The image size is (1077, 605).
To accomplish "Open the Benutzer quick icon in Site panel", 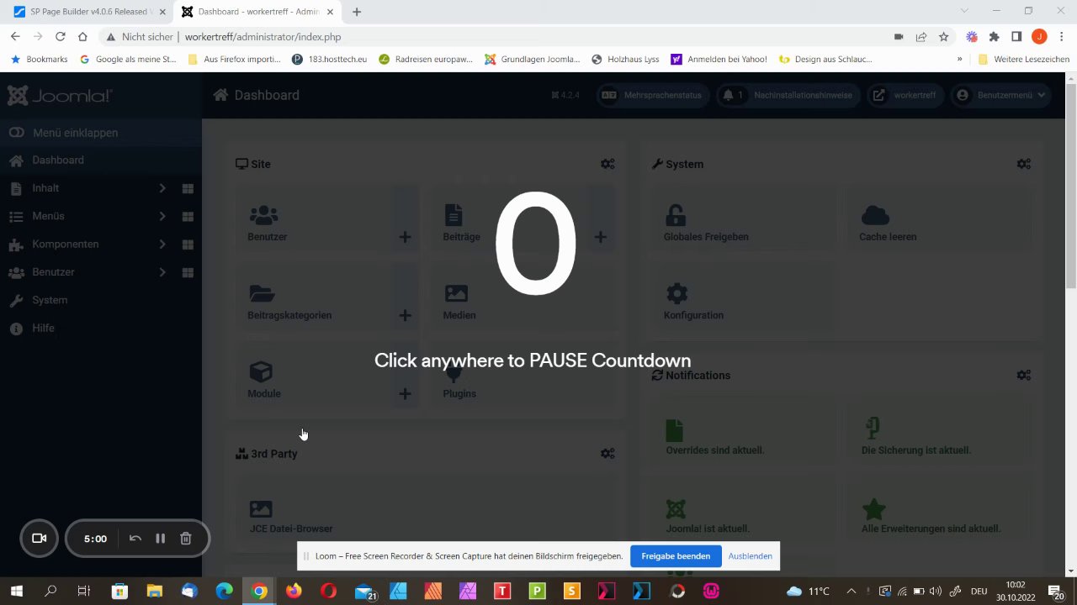I will [314, 223].
